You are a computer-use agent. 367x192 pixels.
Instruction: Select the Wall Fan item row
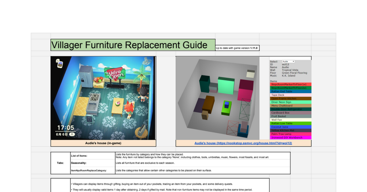pyautogui.click(x=291, y=120)
